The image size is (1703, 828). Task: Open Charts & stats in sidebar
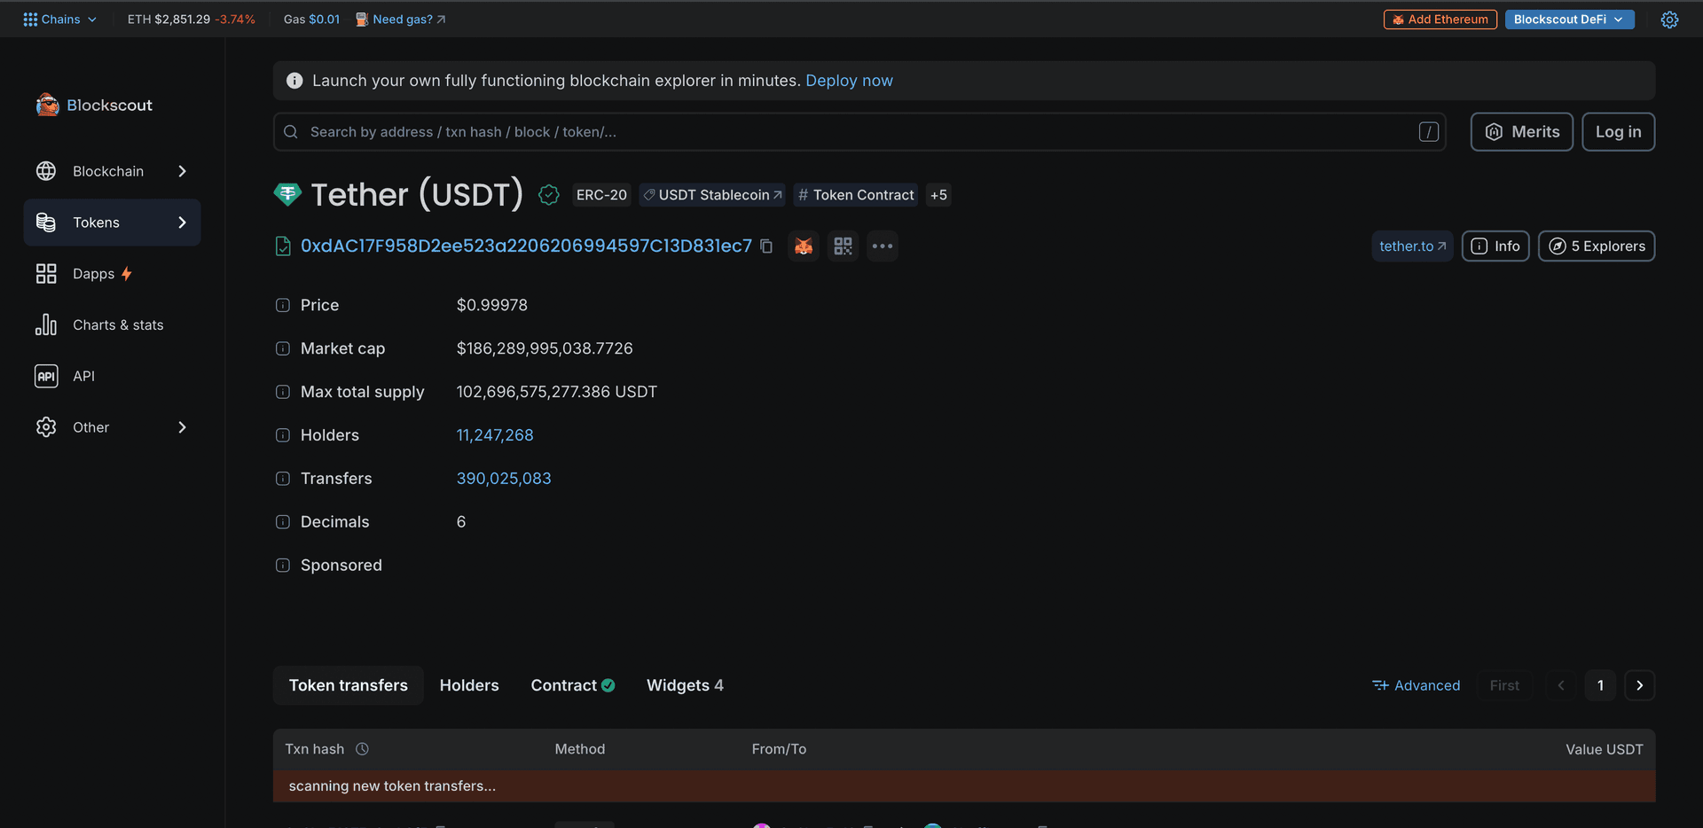click(x=117, y=325)
